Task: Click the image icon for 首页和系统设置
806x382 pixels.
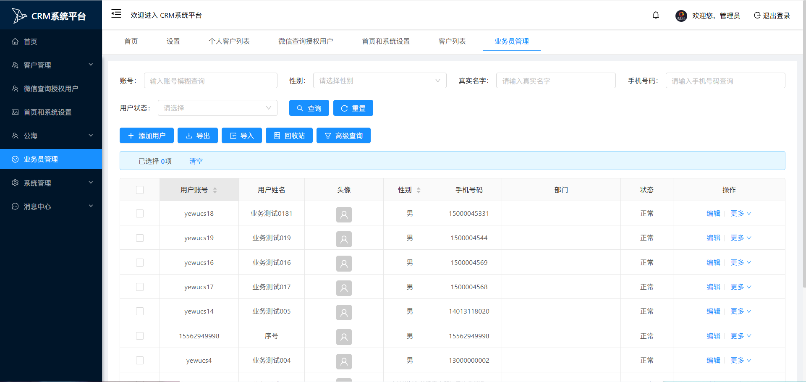Action: coord(15,112)
